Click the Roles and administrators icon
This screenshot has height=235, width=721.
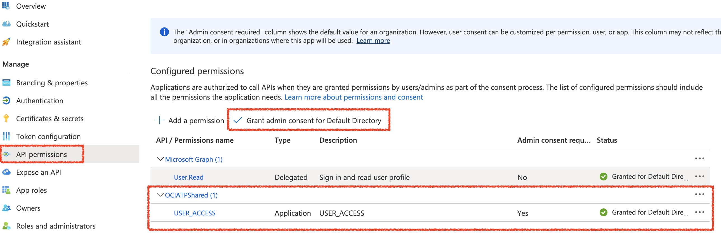(x=6, y=225)
